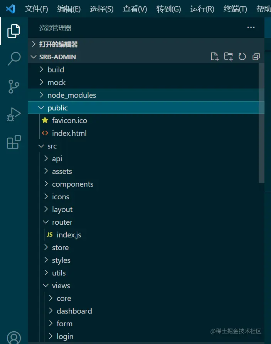Select the node_modules folder name
The image size is (271, 344).
(72, 95)
